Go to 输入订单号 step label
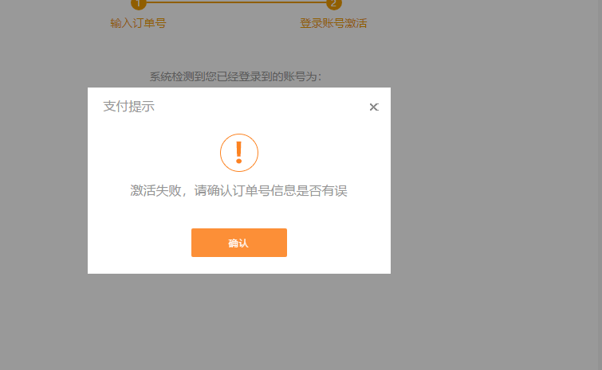 (138, 23)
